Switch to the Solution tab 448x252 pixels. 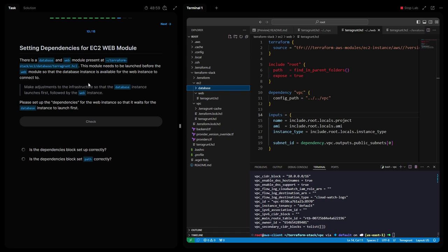(29, 8)
